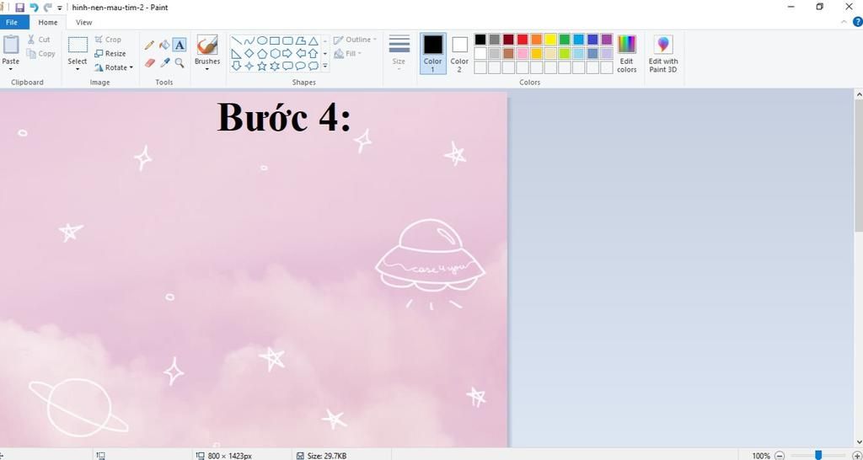Screen dimensions: 863x460
Task: Pick the purple palette swatch
Action: (607, 40)
